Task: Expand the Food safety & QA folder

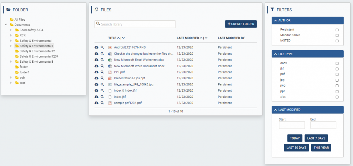Action: [x=11, y=30]
